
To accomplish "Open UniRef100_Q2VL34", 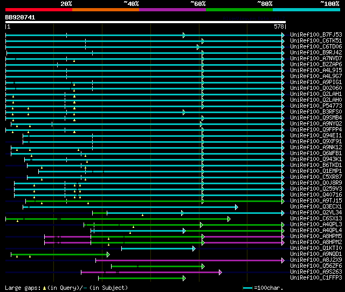I will [316, 213].
